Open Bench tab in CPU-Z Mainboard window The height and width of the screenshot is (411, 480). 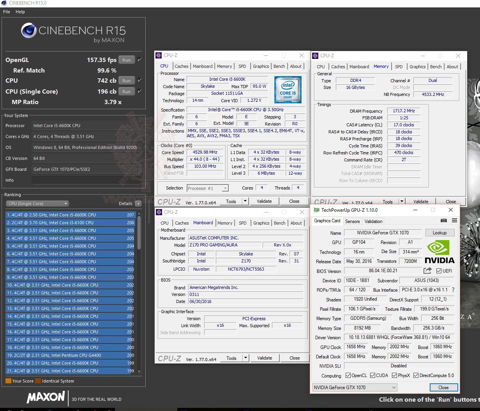(280, 223)
